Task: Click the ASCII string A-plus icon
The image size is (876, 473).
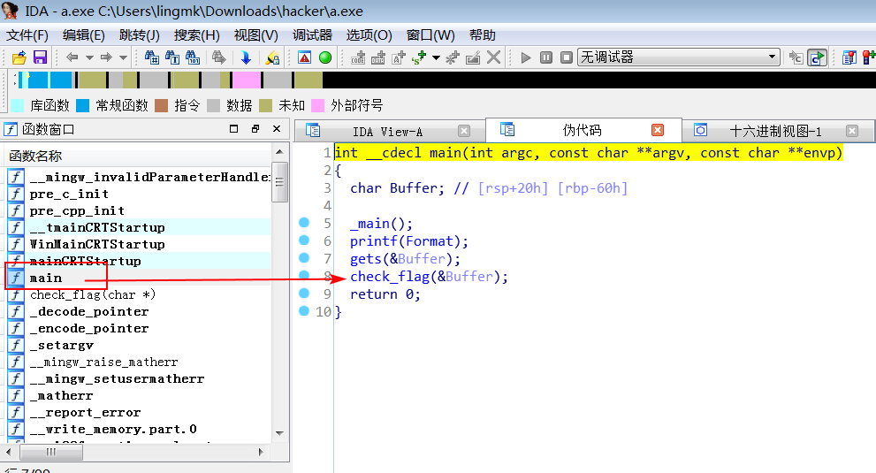Action: [399, 57]
